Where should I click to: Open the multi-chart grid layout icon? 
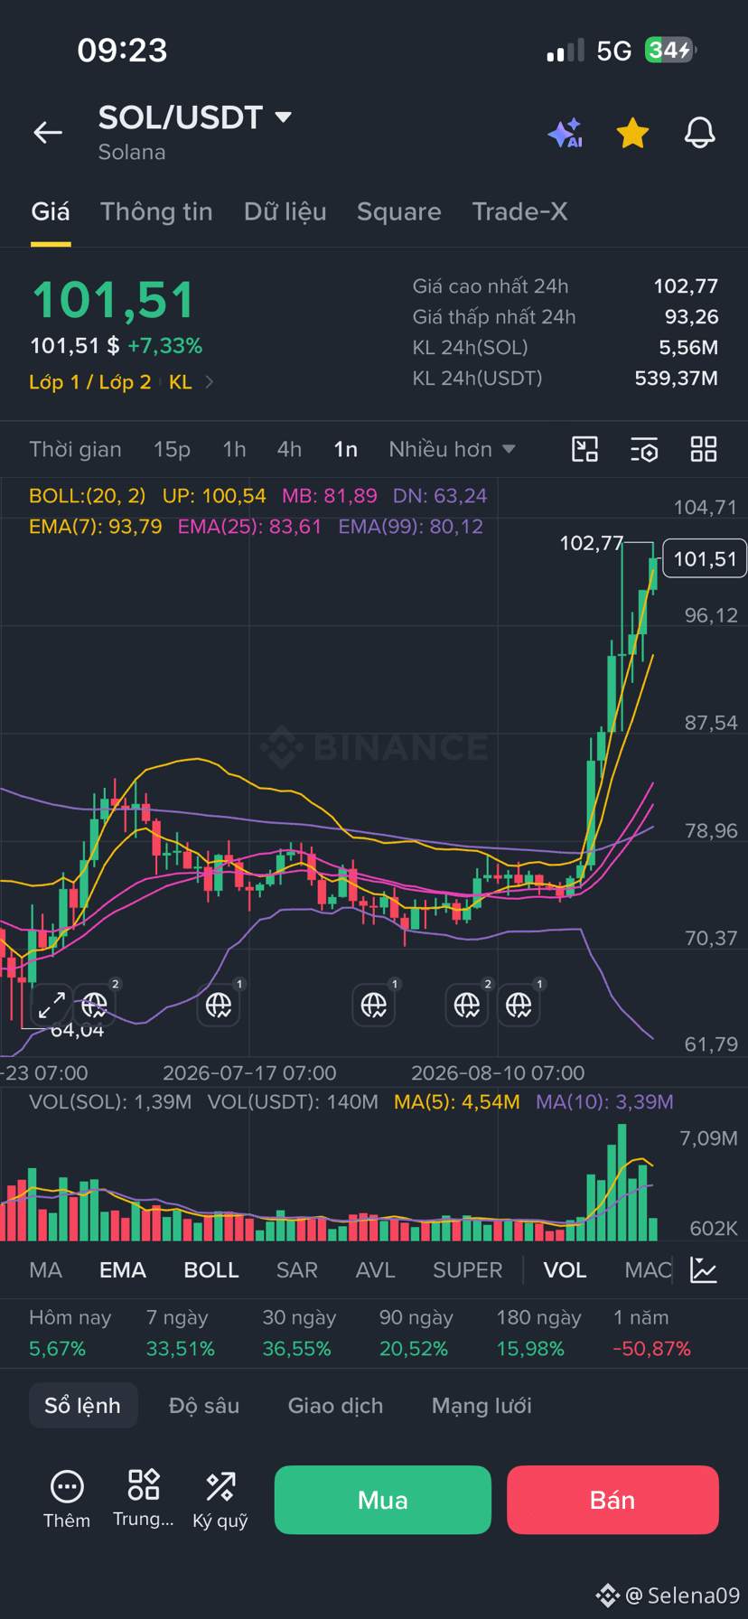click(704, 449)
